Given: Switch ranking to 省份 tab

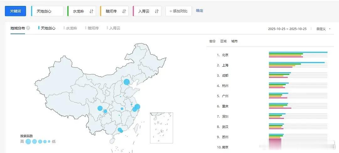Looking at the screenshot, I should pos(212,41).
